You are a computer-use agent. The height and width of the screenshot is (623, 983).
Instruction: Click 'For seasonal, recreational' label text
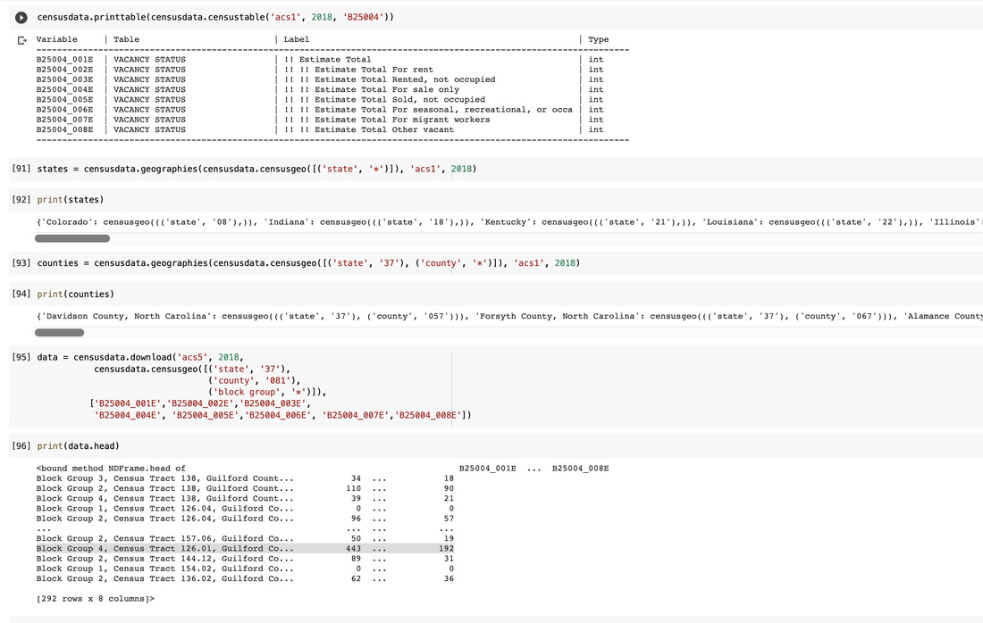tap(459, 110)
